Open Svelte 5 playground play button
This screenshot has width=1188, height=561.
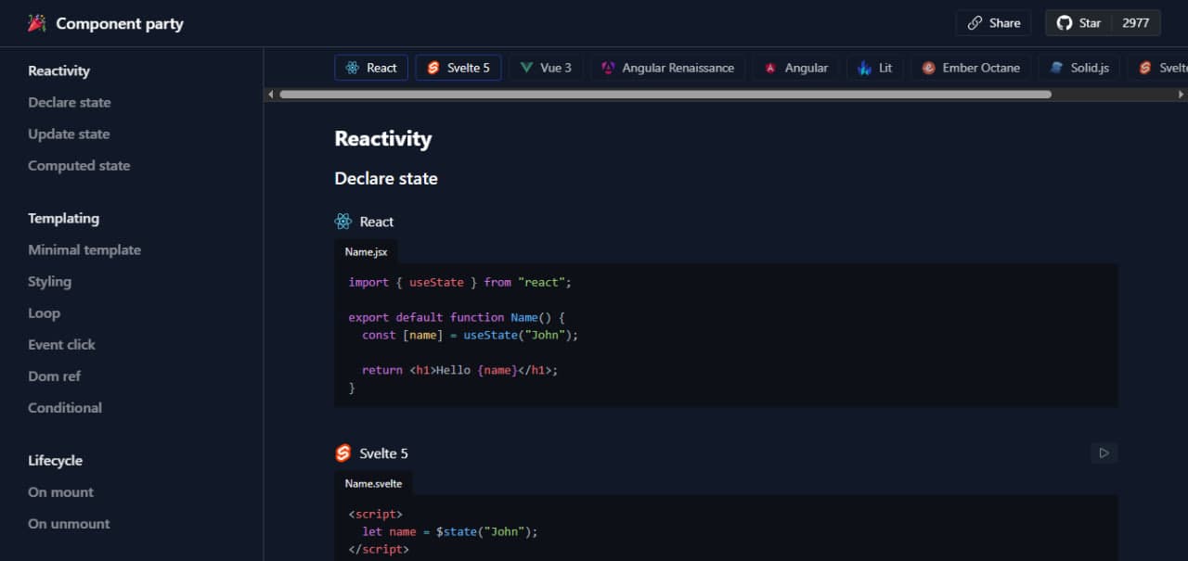[x=1104, y=453]
